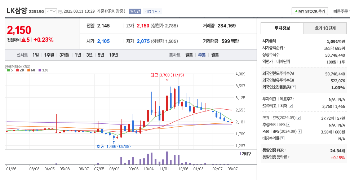Click the current price 2,150 in red

click(x=19, y=30)
